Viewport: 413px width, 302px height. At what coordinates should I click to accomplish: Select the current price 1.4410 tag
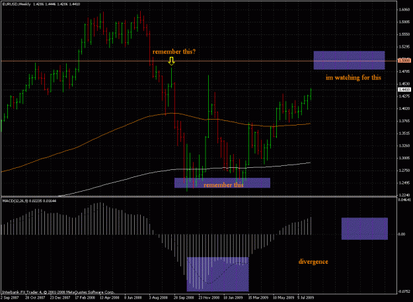pos(404,89)
